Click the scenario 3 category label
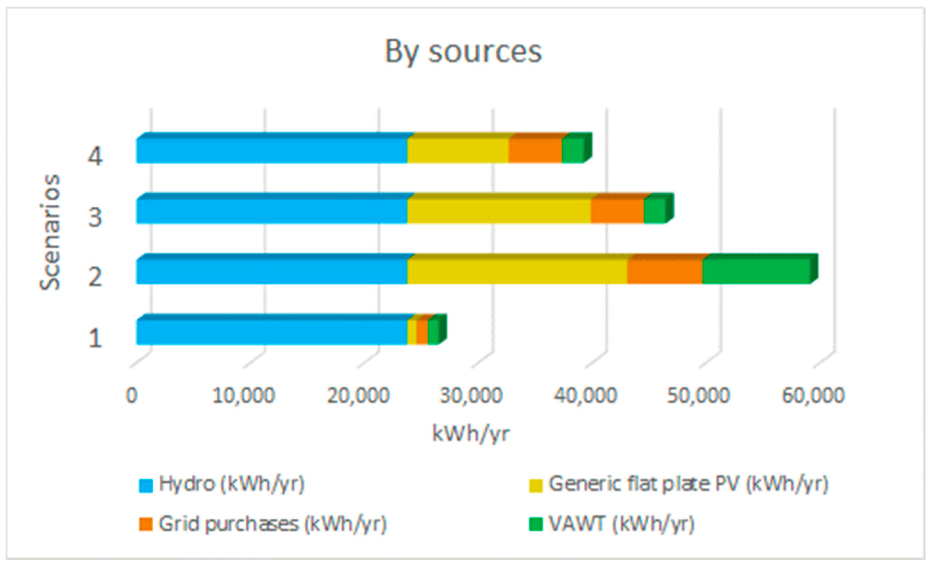The height and width of the screenshot is (566, 934). tap(95, 218)
